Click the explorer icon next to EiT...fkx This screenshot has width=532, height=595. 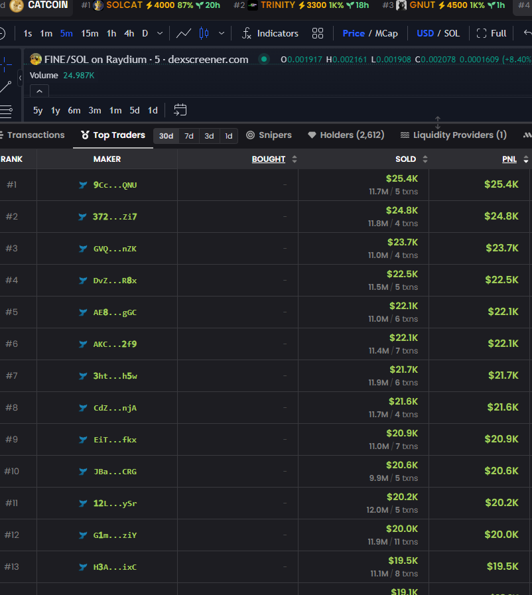click(x=83, y=440)
